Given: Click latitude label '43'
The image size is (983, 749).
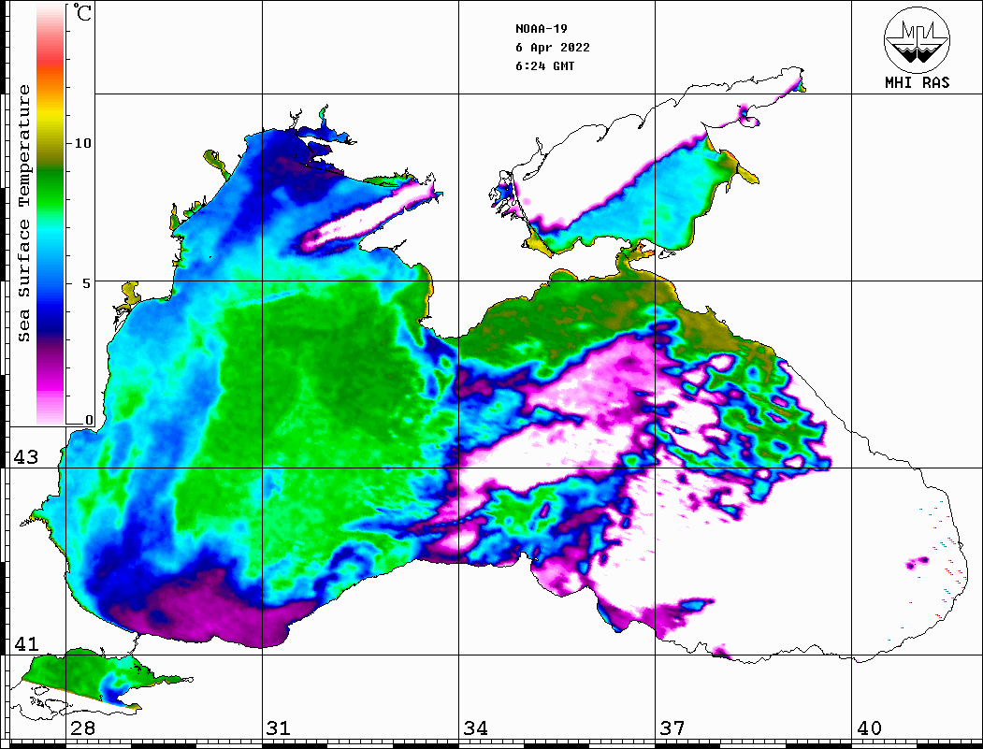Looking at the screenshot, I should point(26,457).
